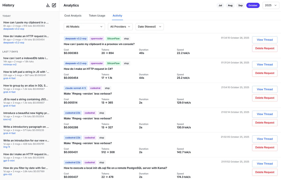Choose the October month pill

point(253,5)
